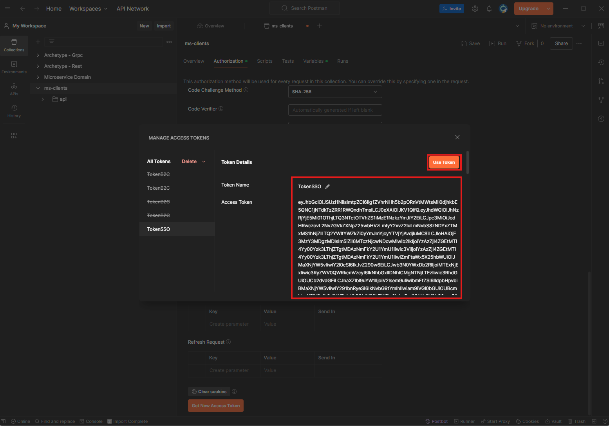
Task: Open forks icon in right sidebar
Action: (601, 100)
